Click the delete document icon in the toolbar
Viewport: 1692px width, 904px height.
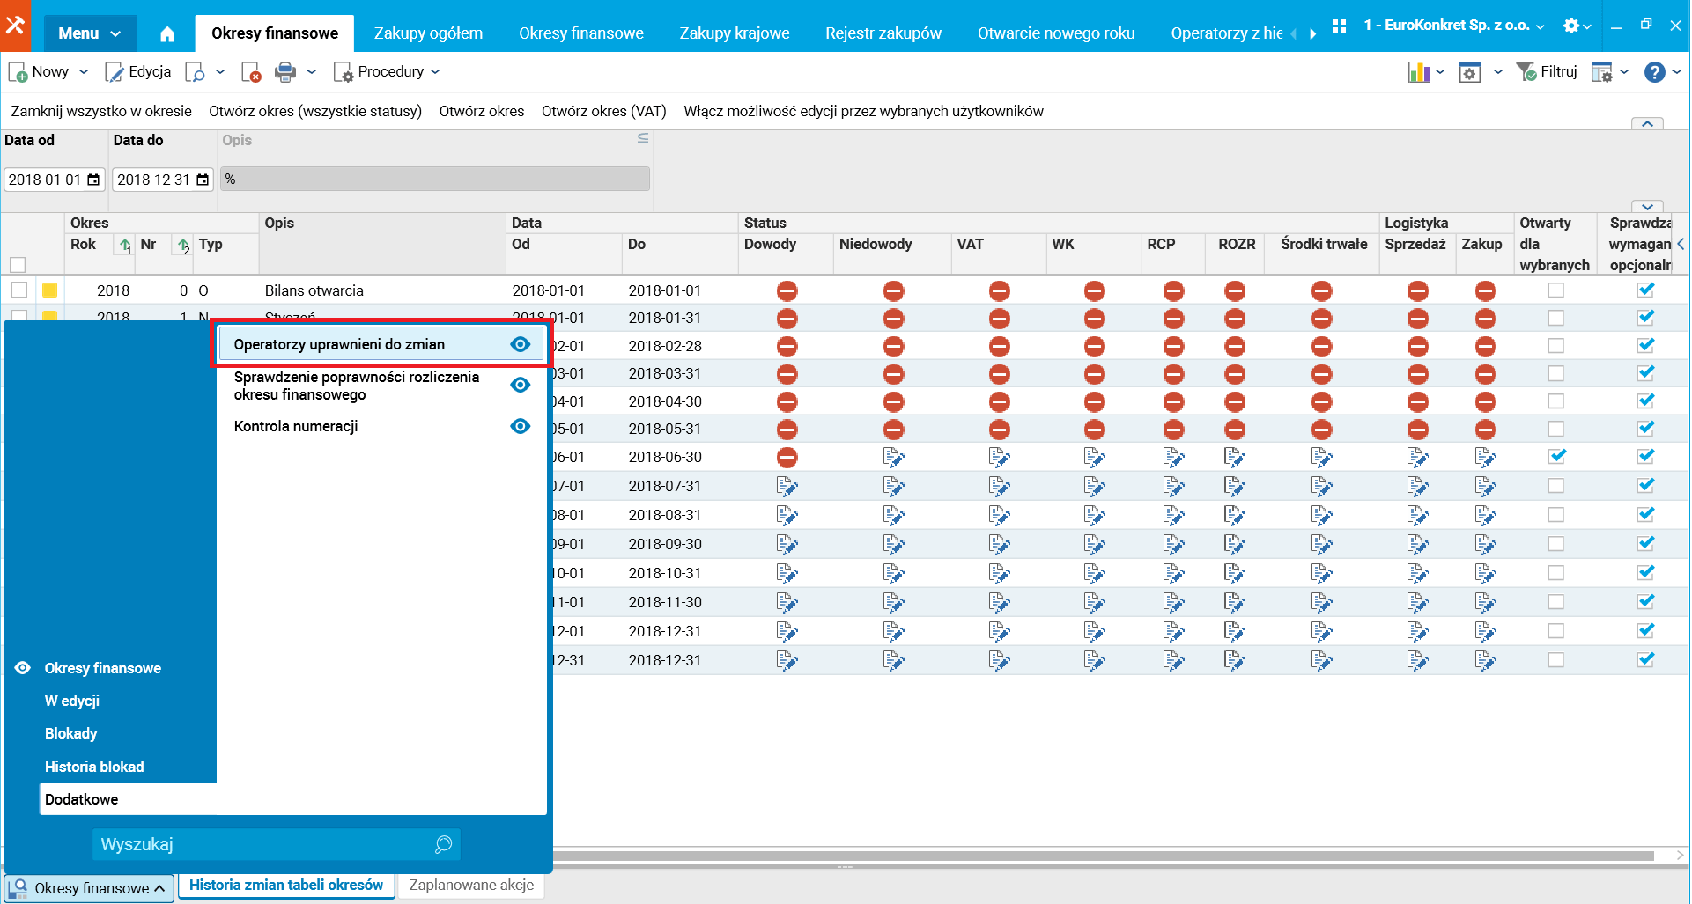(251, 72)
